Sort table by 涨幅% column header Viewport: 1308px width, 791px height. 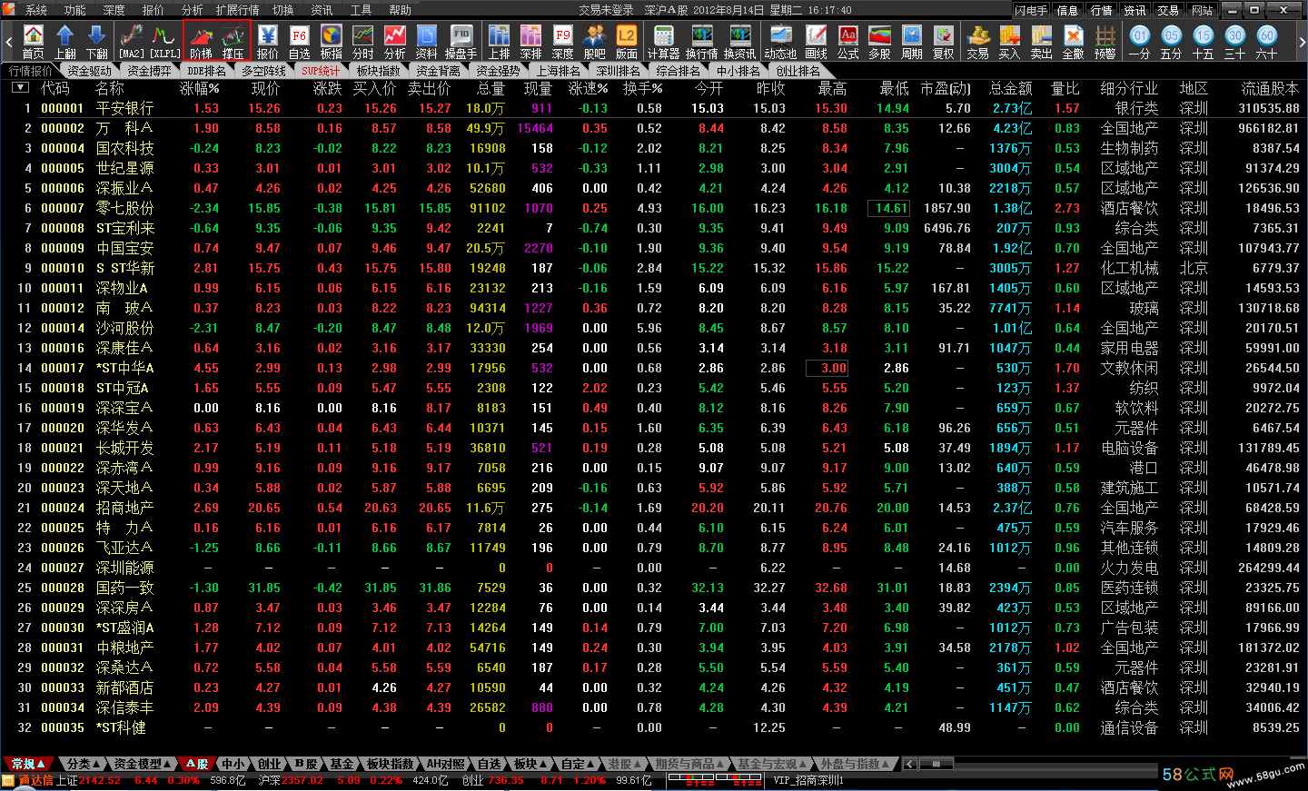200,88
